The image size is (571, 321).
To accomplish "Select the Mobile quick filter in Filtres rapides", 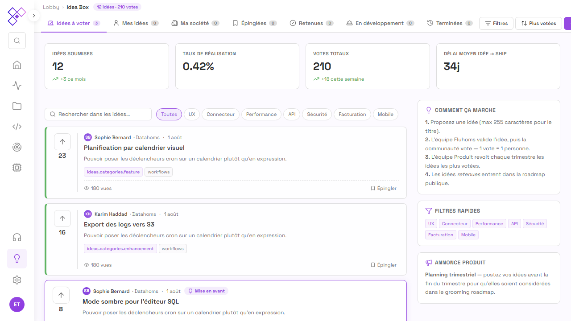I will (x=468, y=235).
